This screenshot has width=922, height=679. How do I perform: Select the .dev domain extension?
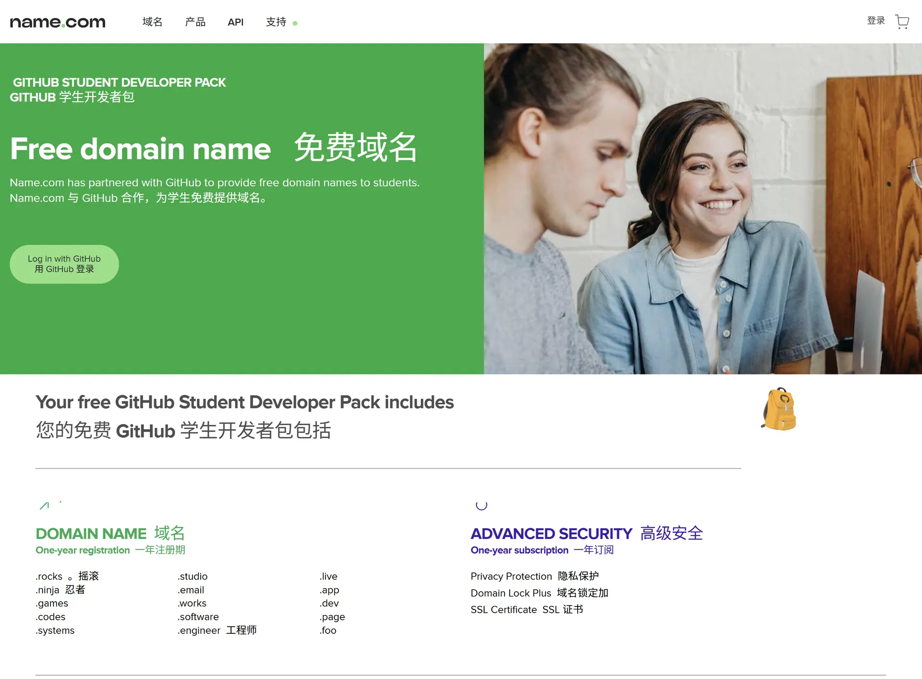[329, 603]
